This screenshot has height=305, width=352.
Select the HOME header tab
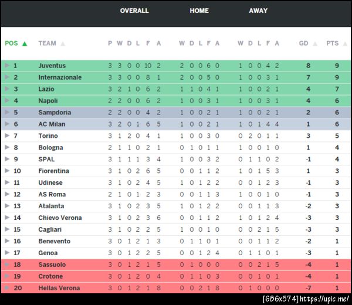coord(199,11)
